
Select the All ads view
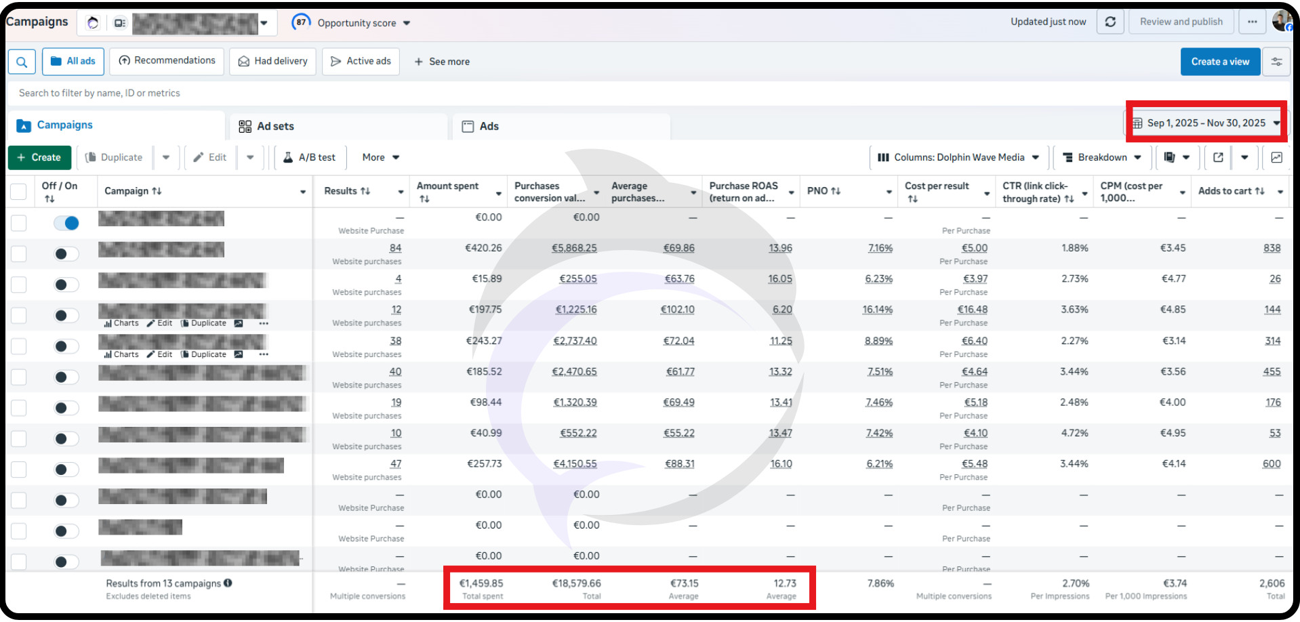[x=73, y=61]
